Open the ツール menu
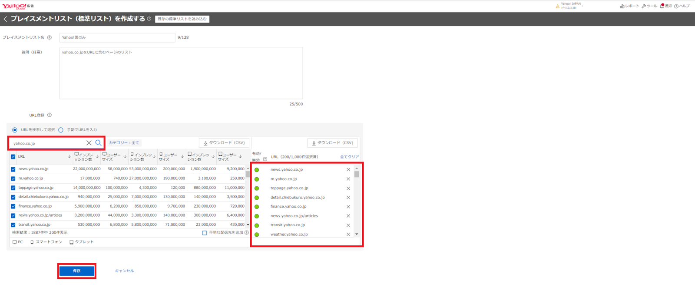The image size is (695, 304). pos(649,6)
